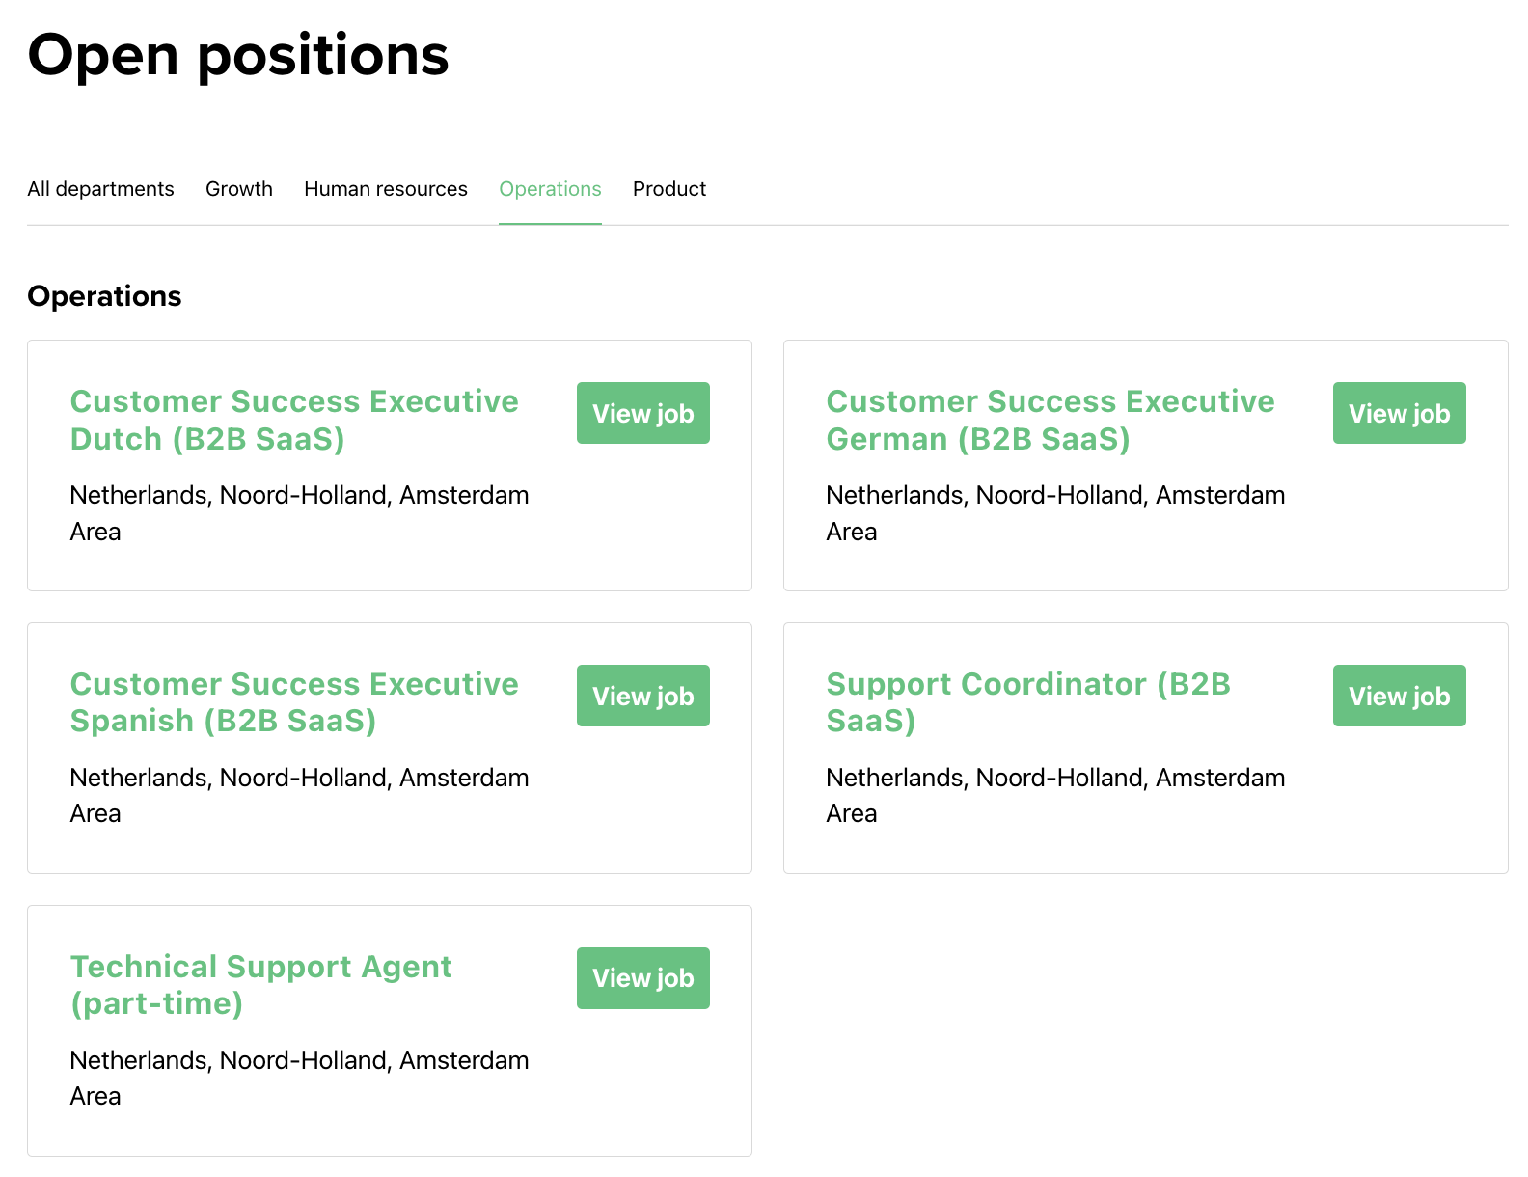
Task: View job for Customer Success Executive Spanish
Action: [x=642, y=696]
